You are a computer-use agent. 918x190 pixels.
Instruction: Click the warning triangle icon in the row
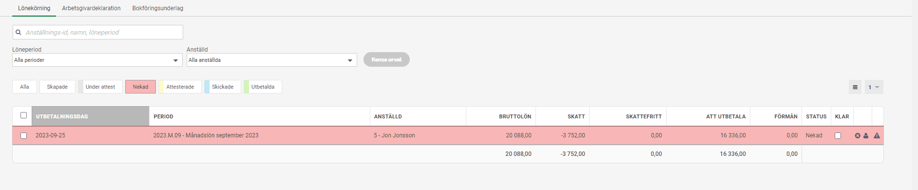click(x=877, y=135)
